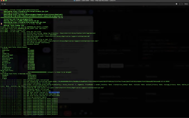Click 'Starting consensus engine' log line
The height and width of the screenshot is (118, 189).
click(x=23, y=97)
